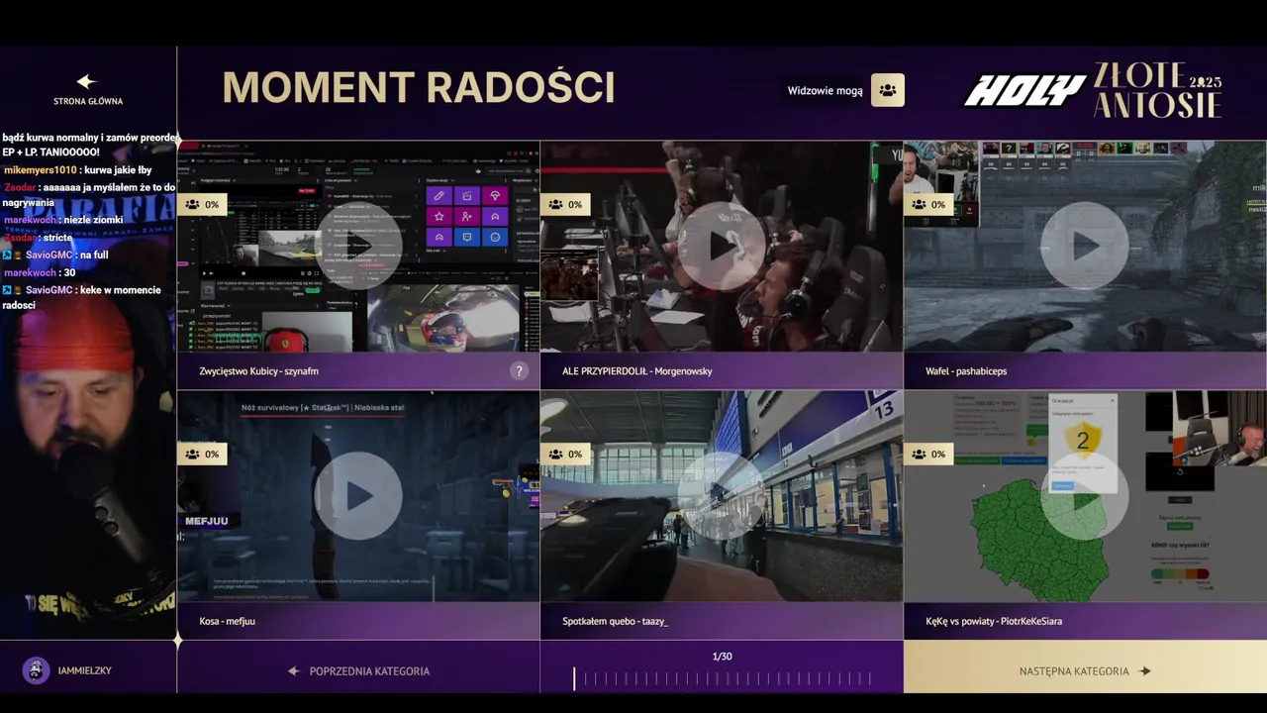Play the 'Kosa - mefjuu' clip
Screen dimensions: 1267x713
click(x=358, y=496)
